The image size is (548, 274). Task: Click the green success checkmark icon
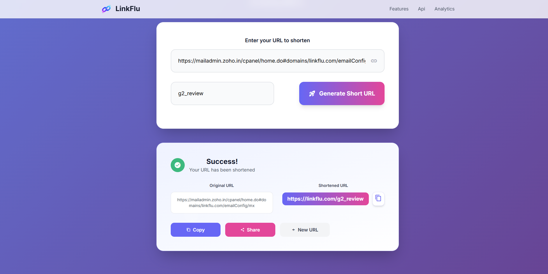178,165
